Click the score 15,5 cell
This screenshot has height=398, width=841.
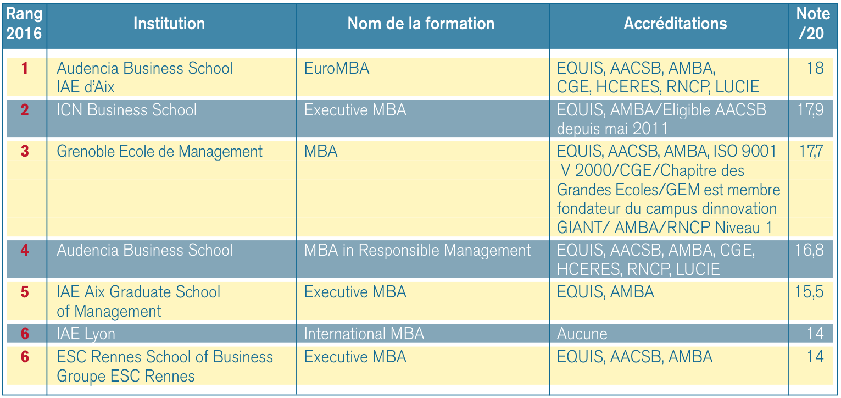point(809,292)
